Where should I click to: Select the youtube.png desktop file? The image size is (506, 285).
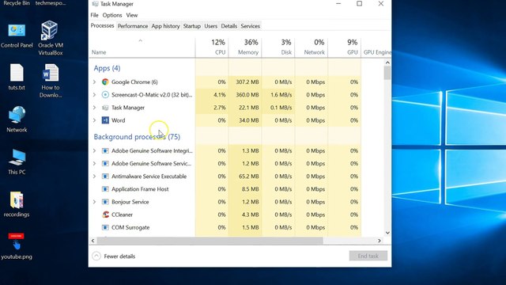tap(17, 246)
